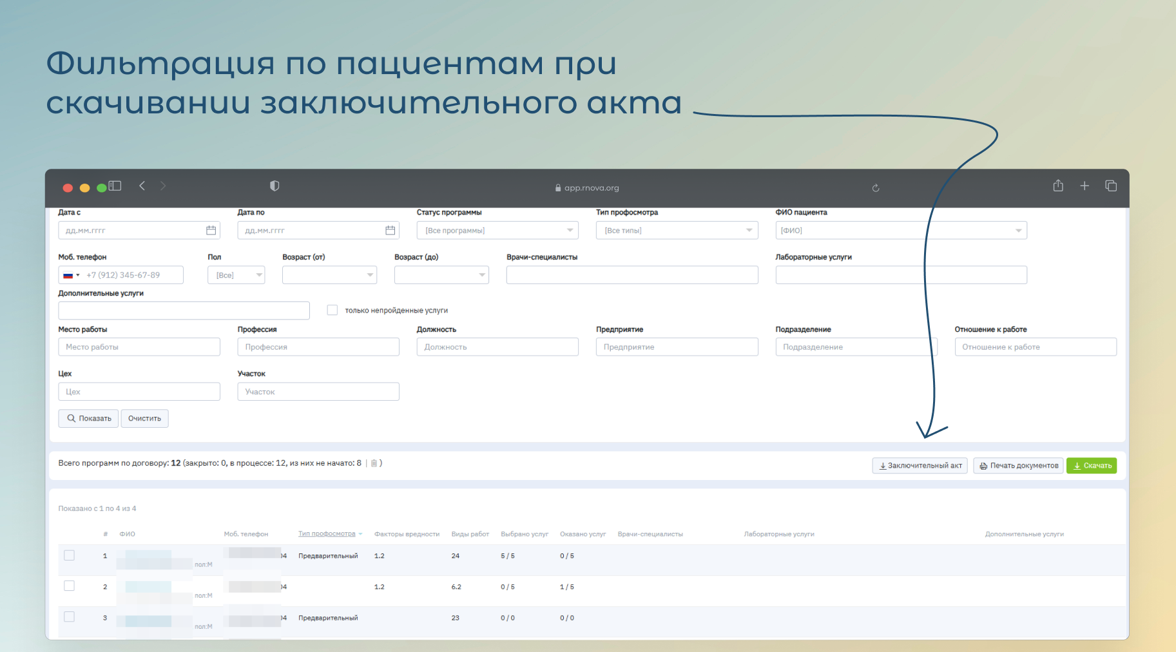Viewport: 1176px width, 652px height.
Task: Reload the page with refresh icon
Action: [x=876, y=188]
